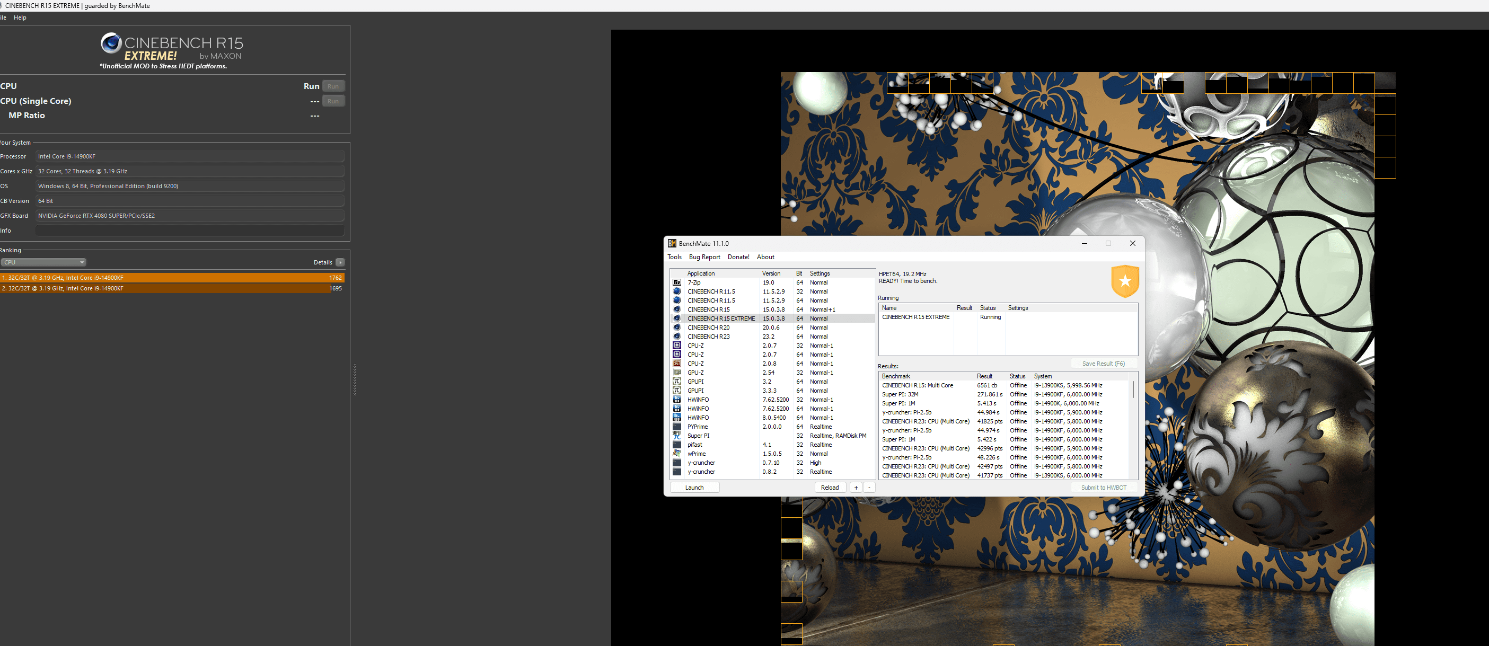Viewport: 1489px width, 646px height.
Task: Click the CPU-Z 2.0.7 32-bit icon
Action: click(677, 346)
